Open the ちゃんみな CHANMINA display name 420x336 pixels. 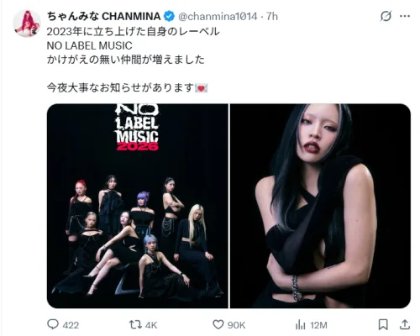103,16
